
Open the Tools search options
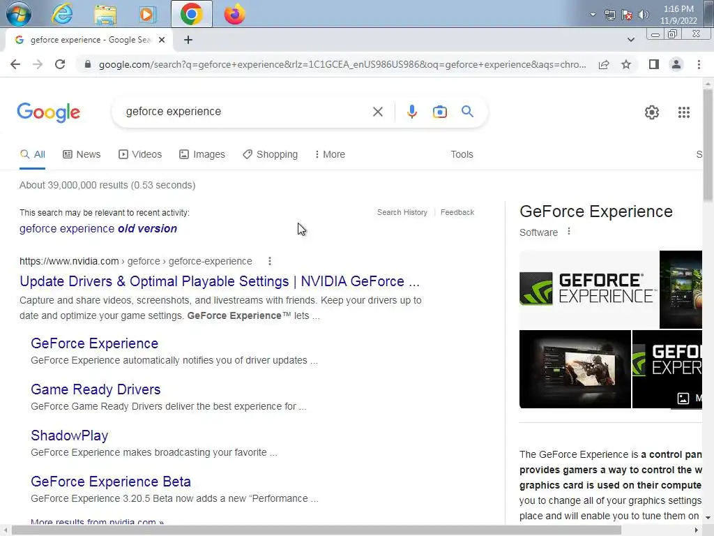(x=462, y=154)
